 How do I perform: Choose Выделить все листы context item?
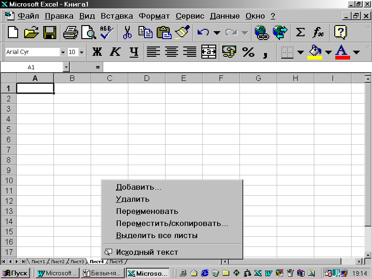click(172, 236)
